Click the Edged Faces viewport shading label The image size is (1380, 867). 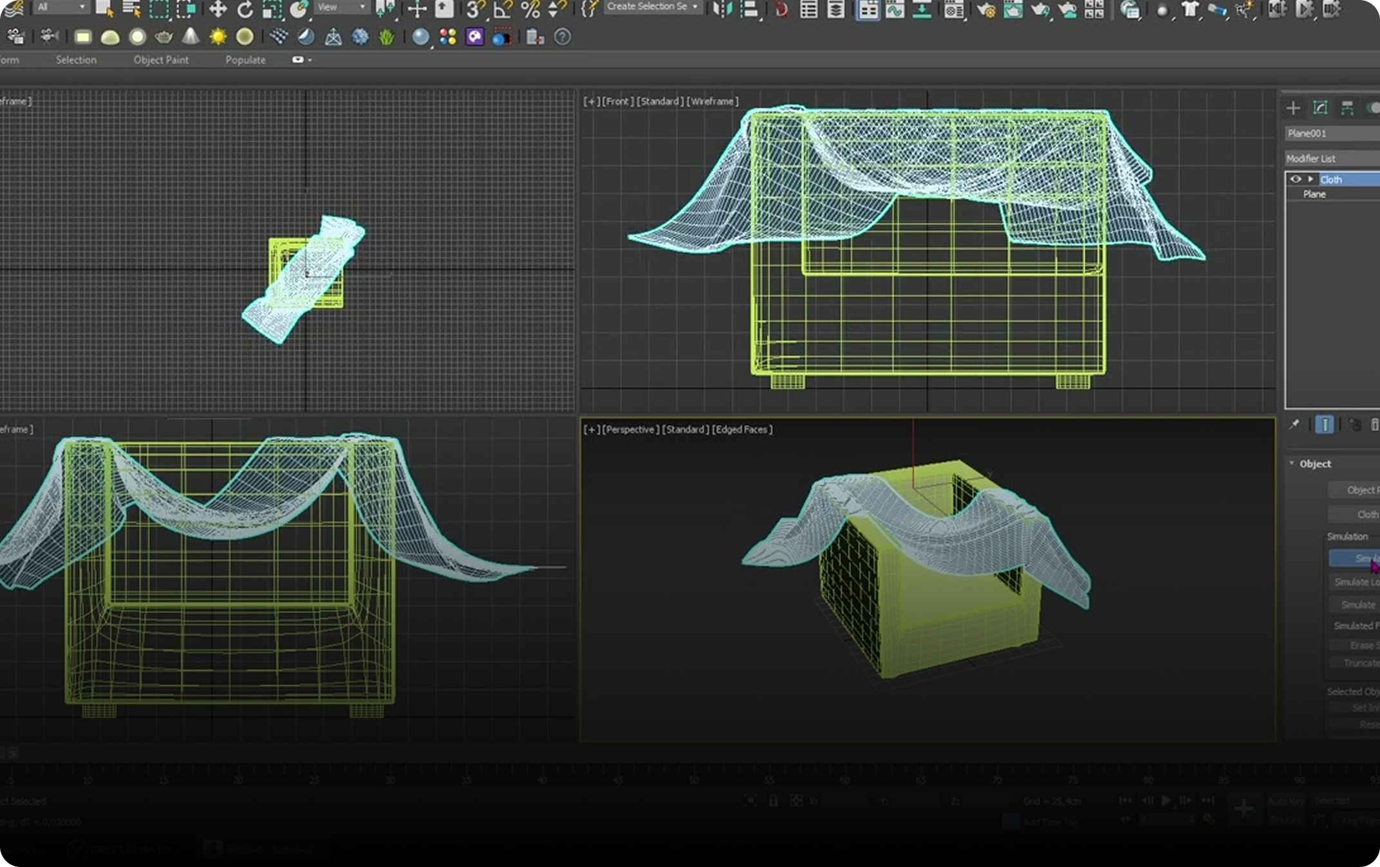click(x=742, y=429)
